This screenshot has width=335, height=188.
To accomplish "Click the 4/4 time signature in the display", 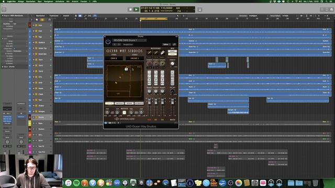I will pyautogui.click(x=178, y=8).
